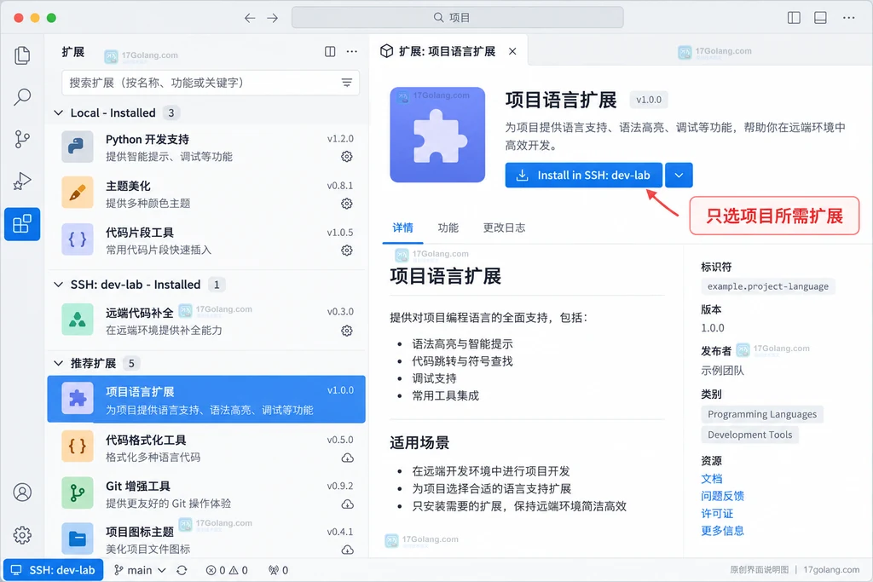The width and height of the screenshot is (873, 582).
Task: Click the Development Tools category tag
Action: click(x=750, y=435)
